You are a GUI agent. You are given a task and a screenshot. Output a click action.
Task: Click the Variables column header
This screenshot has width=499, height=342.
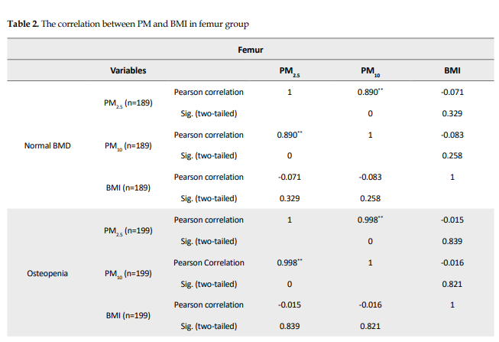(x=128, y=71)
